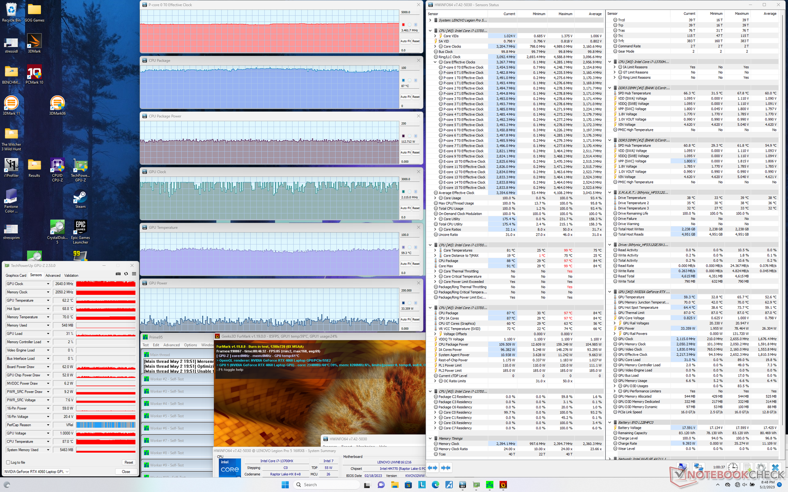Click Reset in CPU Package graph
The height and width of the screenshot is (492, 788).
416,97
